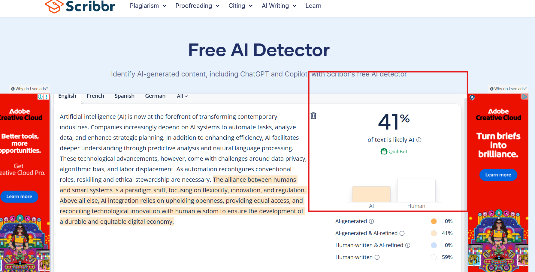
Task: Switch to the French language tab
Action: click(95, 96)
